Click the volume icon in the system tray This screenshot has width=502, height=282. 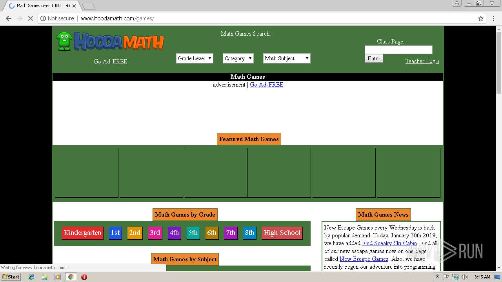[464, 277]
